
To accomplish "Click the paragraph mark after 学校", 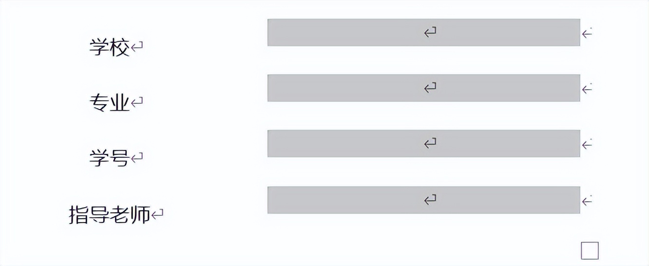I will pos(137,47).
